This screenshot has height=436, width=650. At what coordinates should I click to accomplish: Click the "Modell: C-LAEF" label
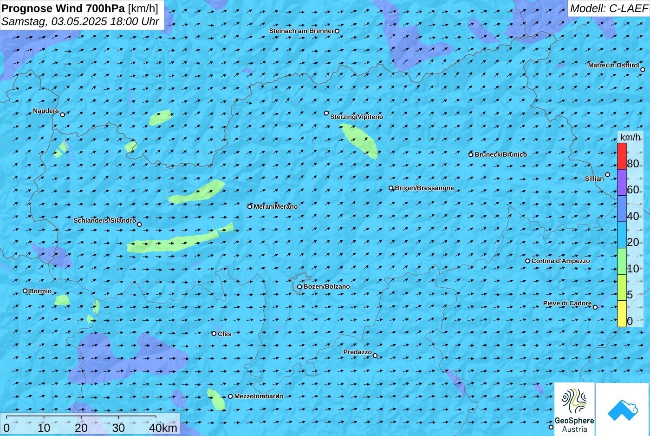(608, 8)
